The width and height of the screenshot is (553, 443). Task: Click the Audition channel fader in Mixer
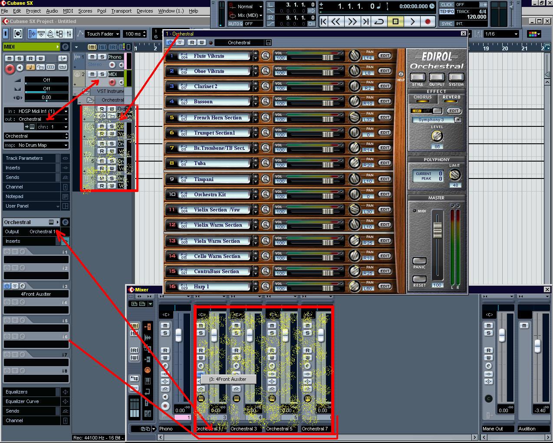537,346
